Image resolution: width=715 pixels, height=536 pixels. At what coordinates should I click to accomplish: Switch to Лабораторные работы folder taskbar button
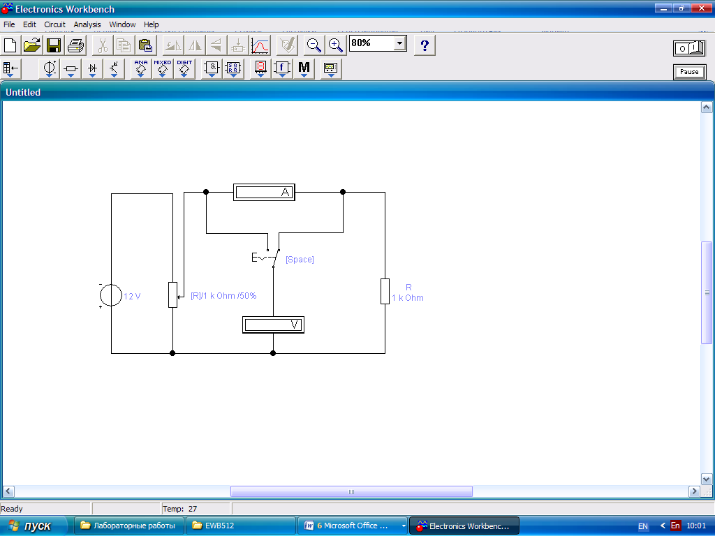click(129, 526)
